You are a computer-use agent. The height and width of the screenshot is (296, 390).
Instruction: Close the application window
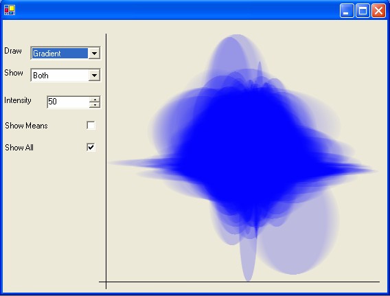point(378,11)
